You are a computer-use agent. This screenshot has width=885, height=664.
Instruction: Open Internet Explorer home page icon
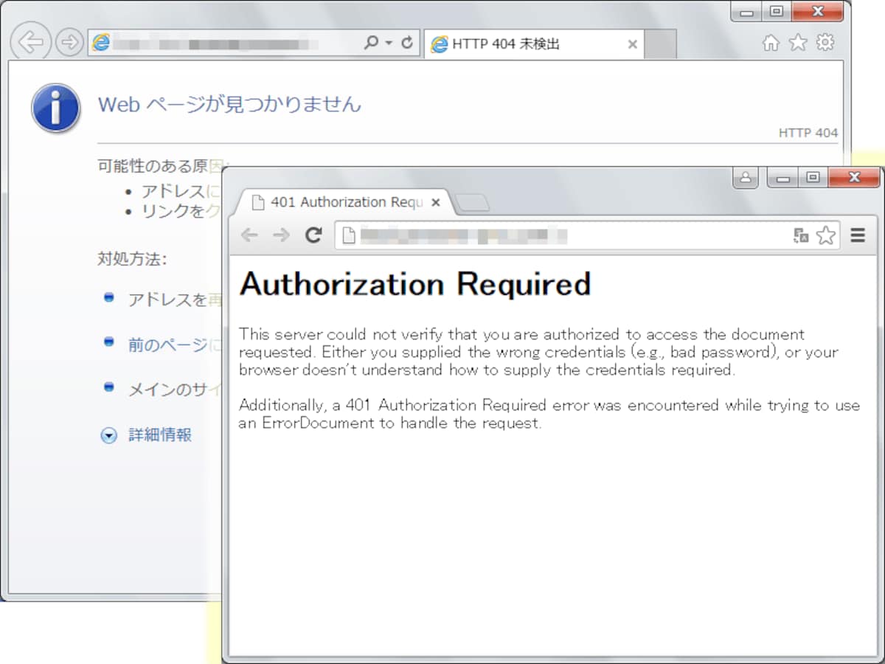point(771,43)
